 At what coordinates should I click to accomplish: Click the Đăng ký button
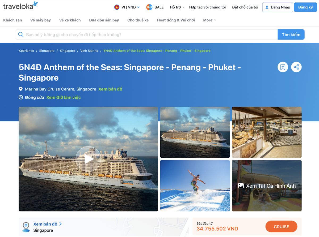point(305,7)
